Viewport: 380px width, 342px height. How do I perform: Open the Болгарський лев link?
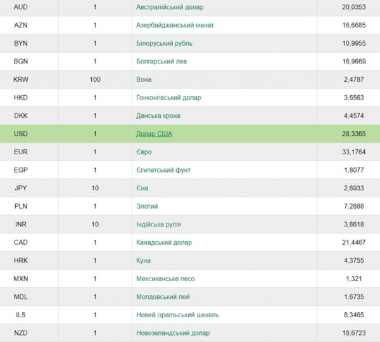coord(161,62)
